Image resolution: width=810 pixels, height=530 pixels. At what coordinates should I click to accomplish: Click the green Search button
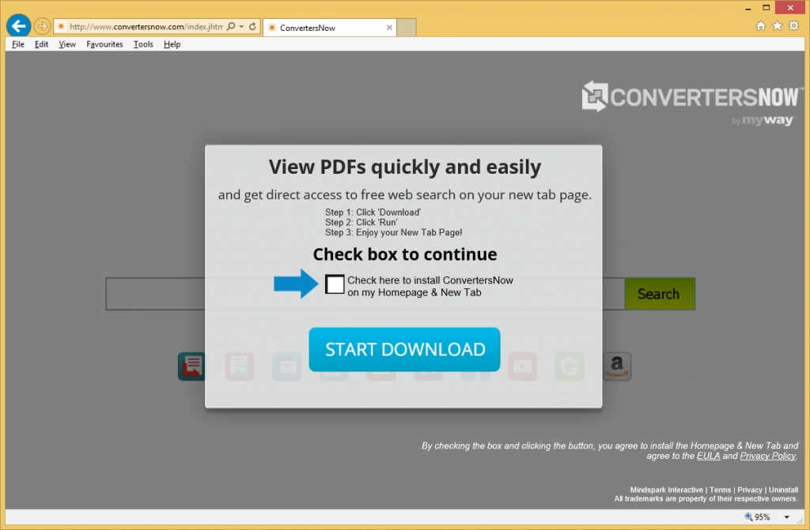(x=659, y=294)
